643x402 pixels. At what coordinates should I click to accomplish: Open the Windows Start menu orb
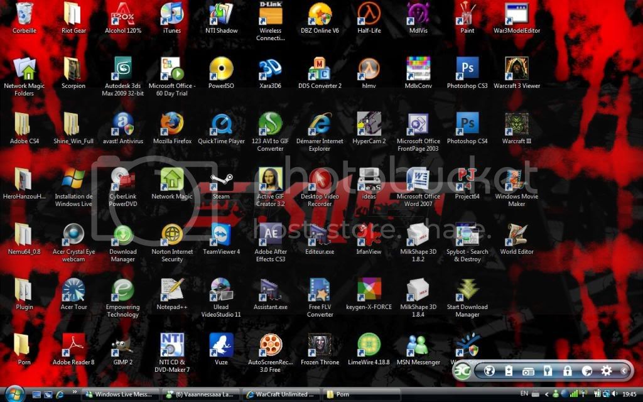(x=14, y=394)
